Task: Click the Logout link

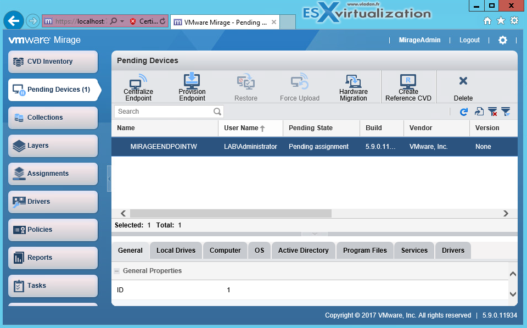Action: coord(469,40)
